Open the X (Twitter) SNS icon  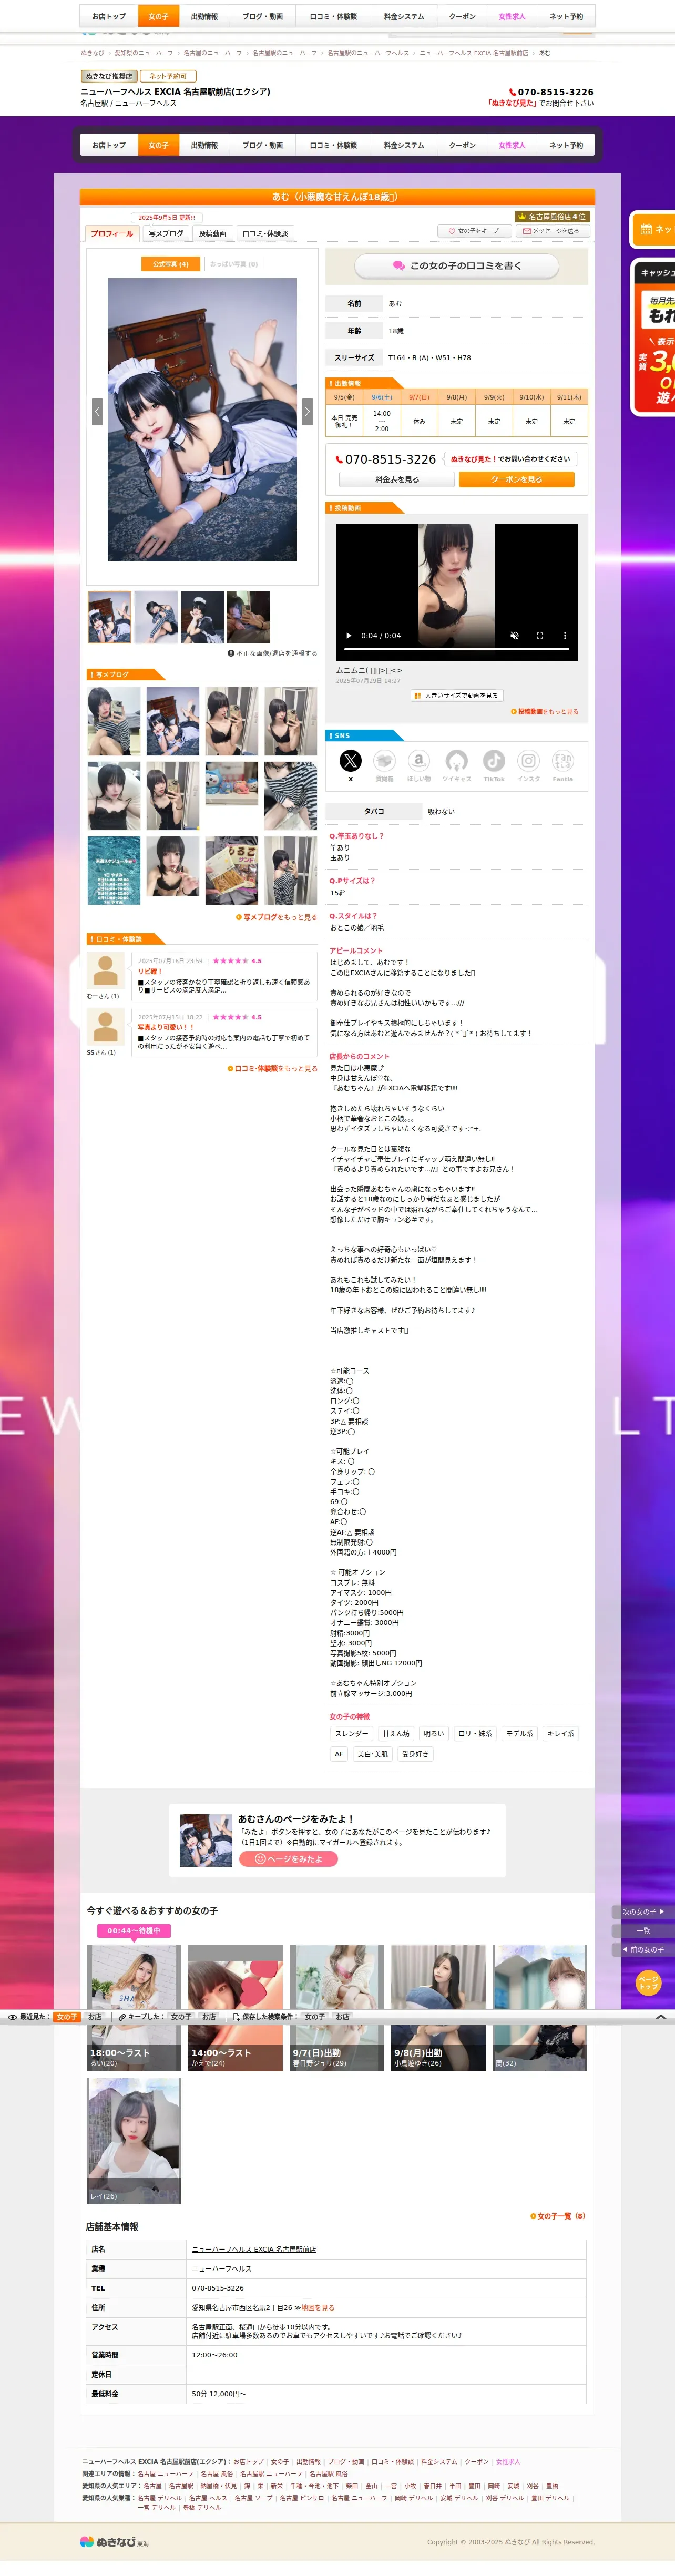[x=350, y=761]
